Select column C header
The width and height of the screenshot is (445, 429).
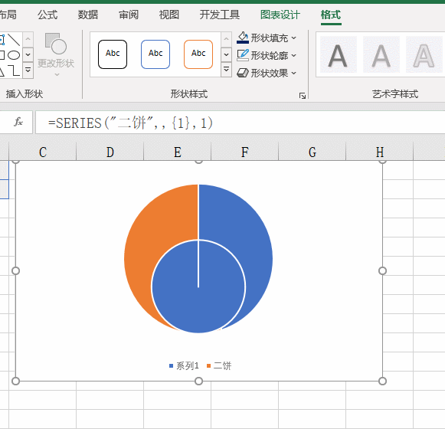pyautogui.click(x=43, y=152)
